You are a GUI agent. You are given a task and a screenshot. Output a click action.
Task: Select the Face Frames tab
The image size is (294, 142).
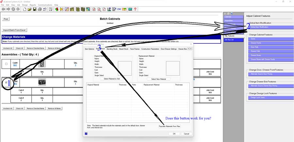tap(135, 49)
